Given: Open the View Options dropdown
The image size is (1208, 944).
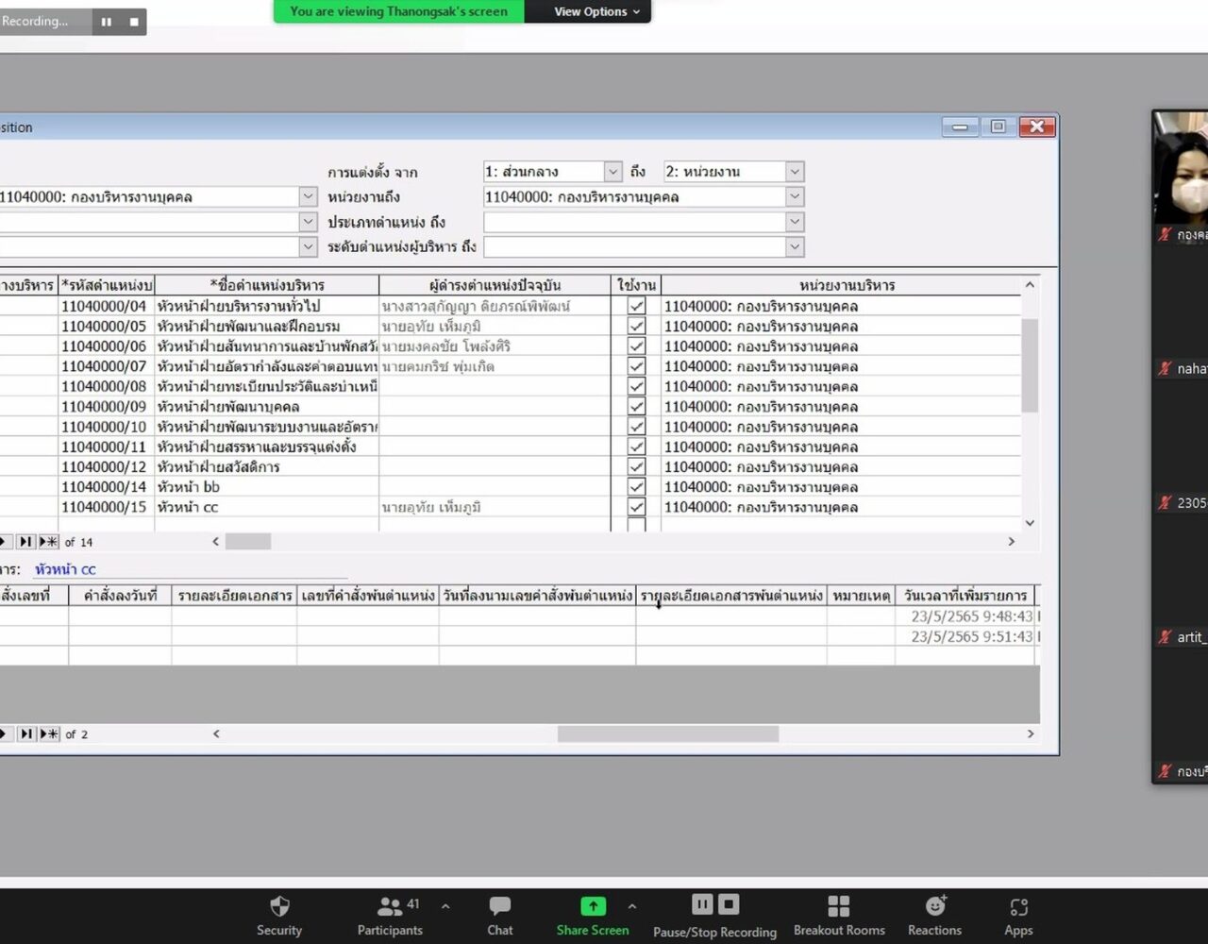Looking at the screenshot, I should (596, 11).
